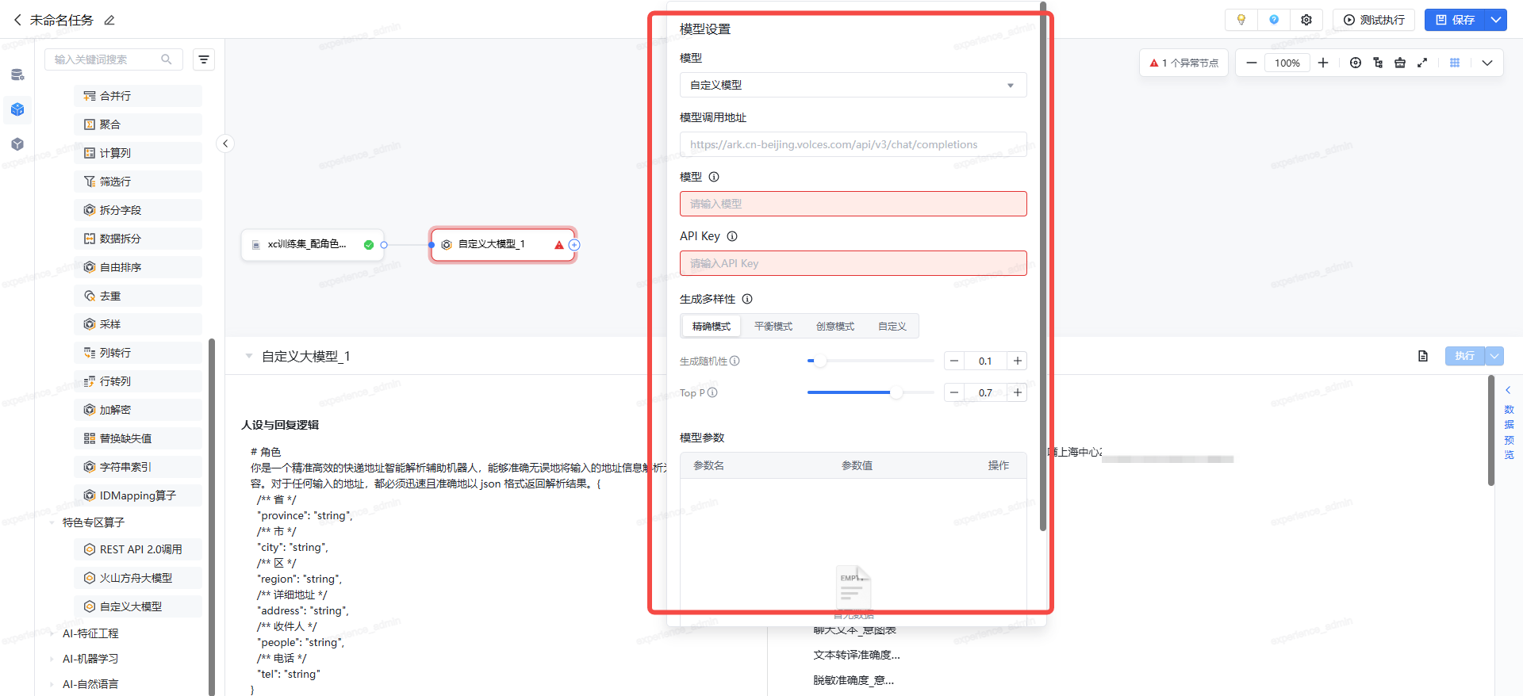Select the blue operator cube in the left rail
Viewport: 1523px width, 696px height.
(17, 109)
